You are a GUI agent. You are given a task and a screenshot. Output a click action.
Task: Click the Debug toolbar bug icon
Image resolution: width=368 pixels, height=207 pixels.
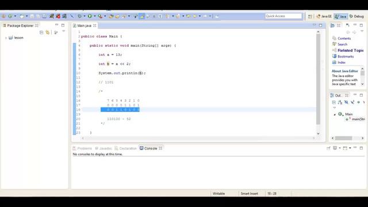pyautogui.click(x=79, y=16)
